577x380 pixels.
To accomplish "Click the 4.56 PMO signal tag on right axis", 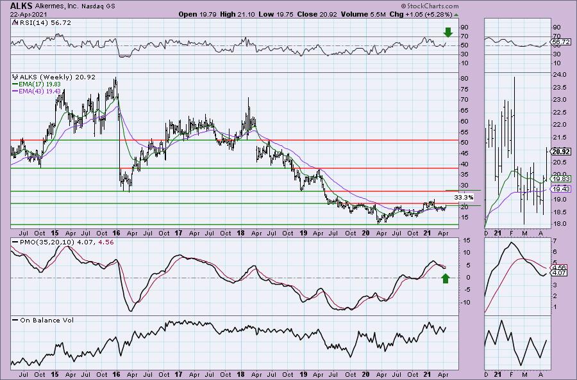I will (560, 267).
